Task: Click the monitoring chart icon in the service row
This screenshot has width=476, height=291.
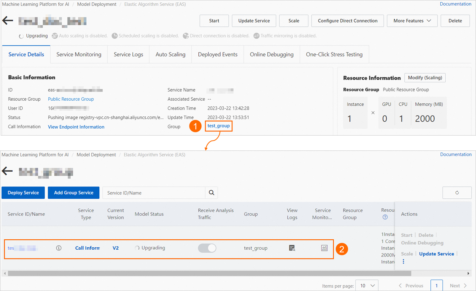Action: click(324, 248)
